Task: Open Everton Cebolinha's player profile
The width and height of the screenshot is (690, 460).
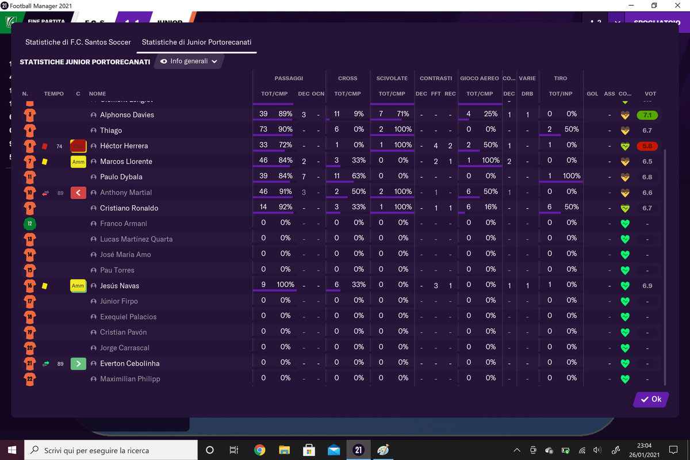Action: 130,363
